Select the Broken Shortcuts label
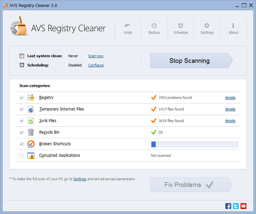This screenshot has width=256, height=214. pyautogui.click(x=55, y=144)
